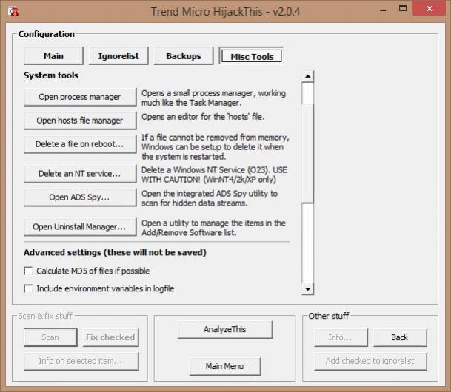Open Uninstall Manager
451x392 pixels.
pyautogui.click(x=80, y=227)
